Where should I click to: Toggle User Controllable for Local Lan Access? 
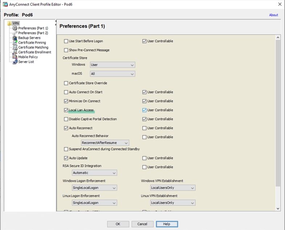pyautogui.click(x=144, y=110)
